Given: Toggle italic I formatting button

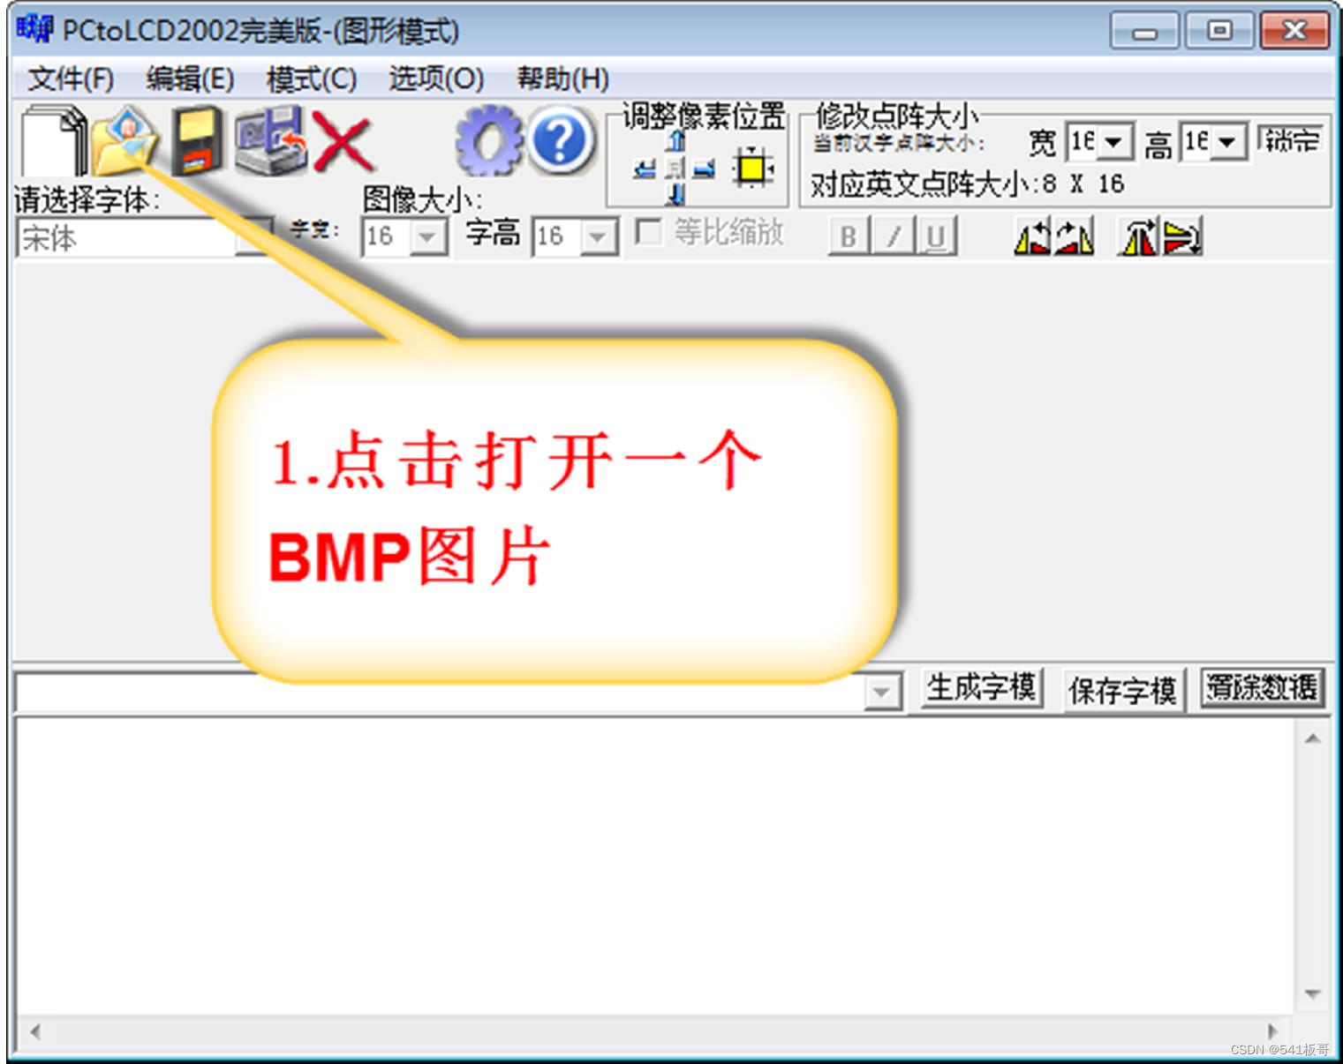Looking at the screenshot, I should [894, 236].
